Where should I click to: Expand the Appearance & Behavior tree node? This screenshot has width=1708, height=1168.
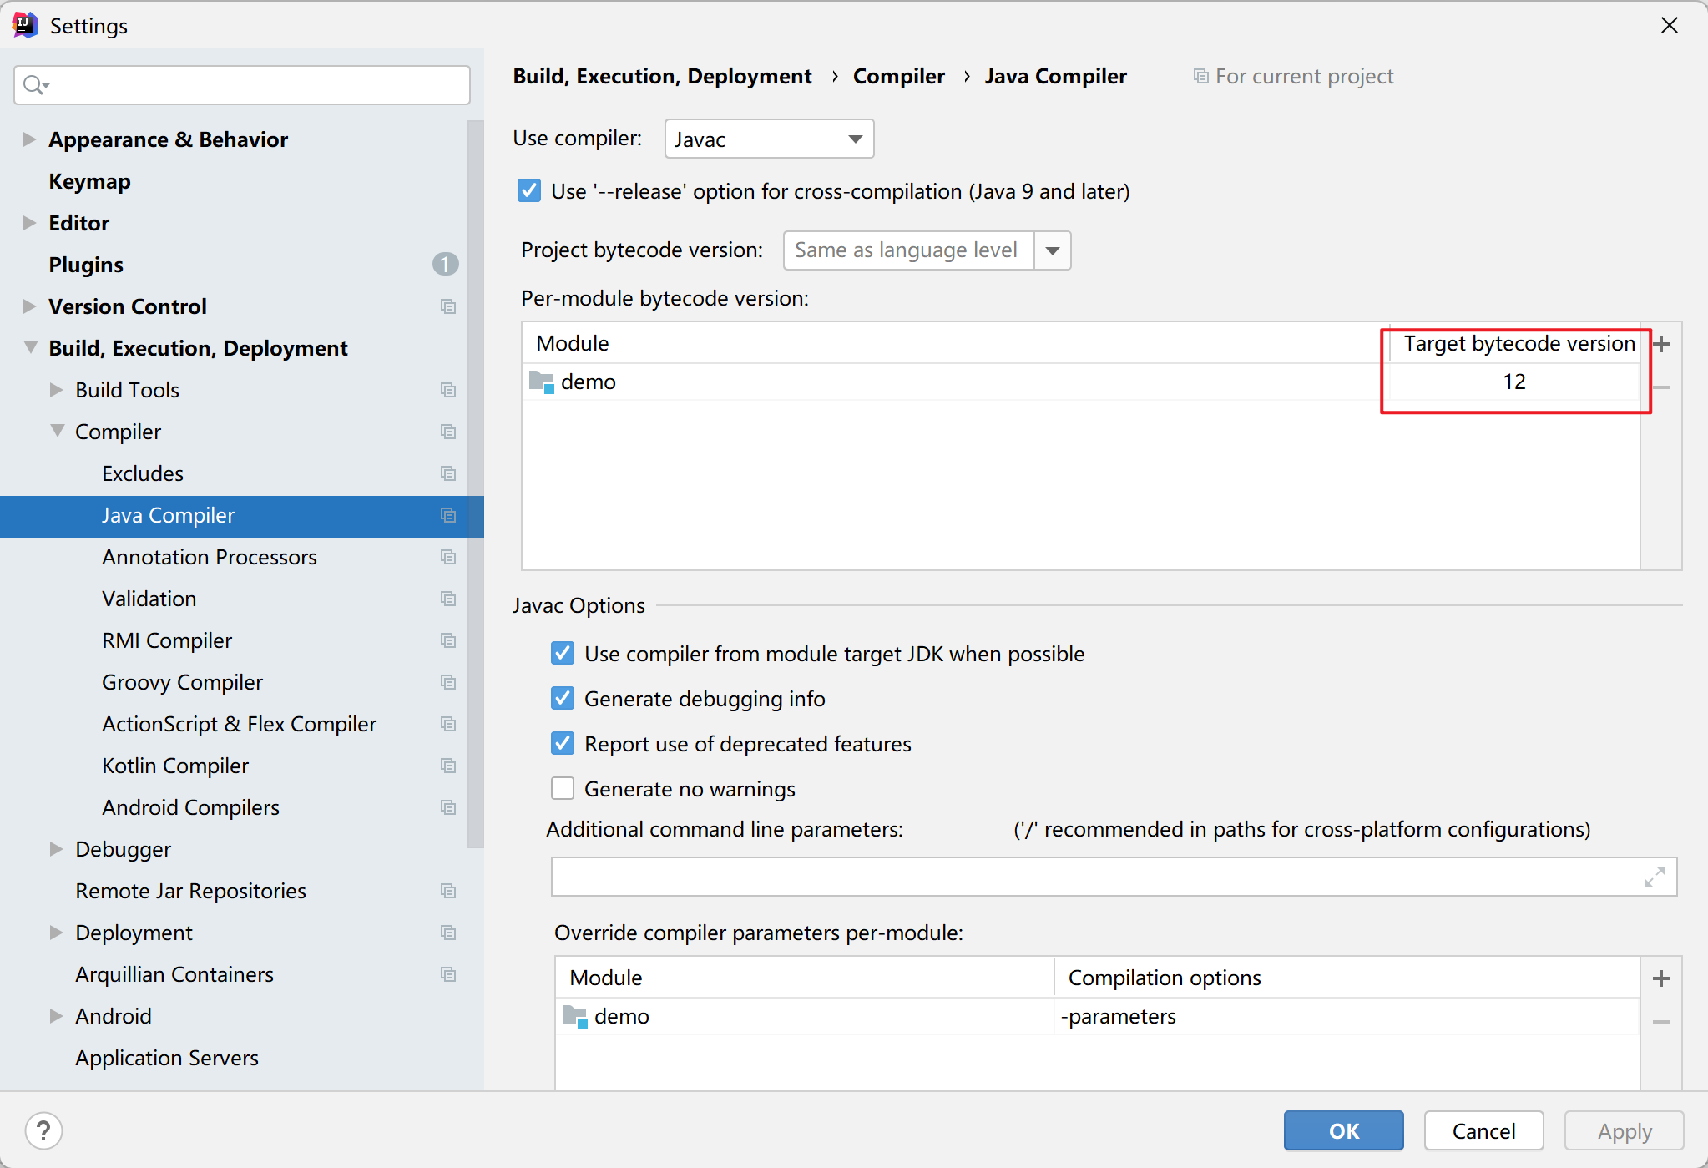tap(29, 139)
